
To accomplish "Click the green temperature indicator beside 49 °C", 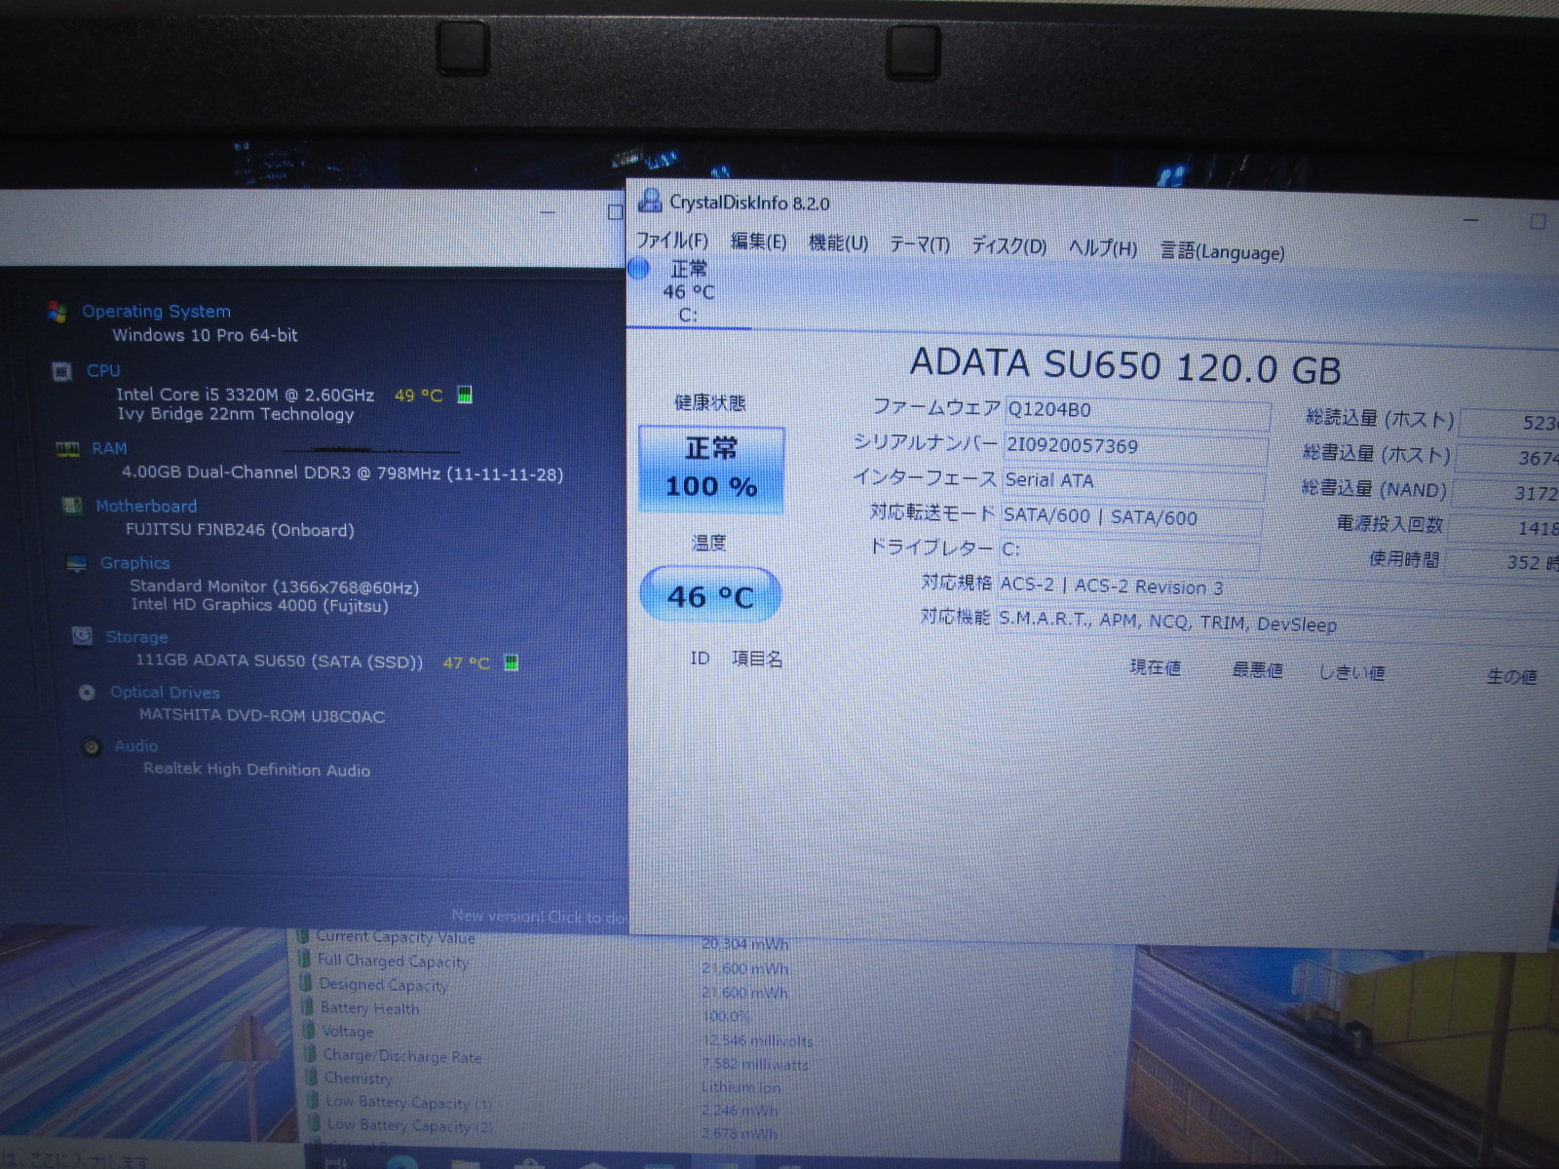I will pos(465,395).
